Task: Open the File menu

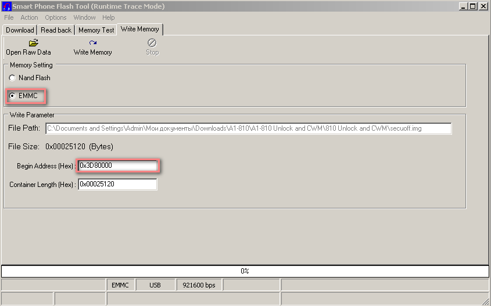Action: (9, 17)
